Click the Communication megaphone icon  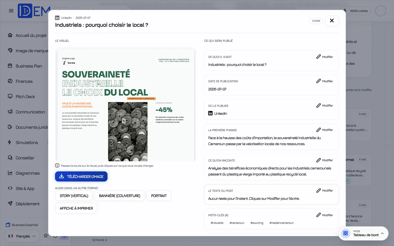10,112
